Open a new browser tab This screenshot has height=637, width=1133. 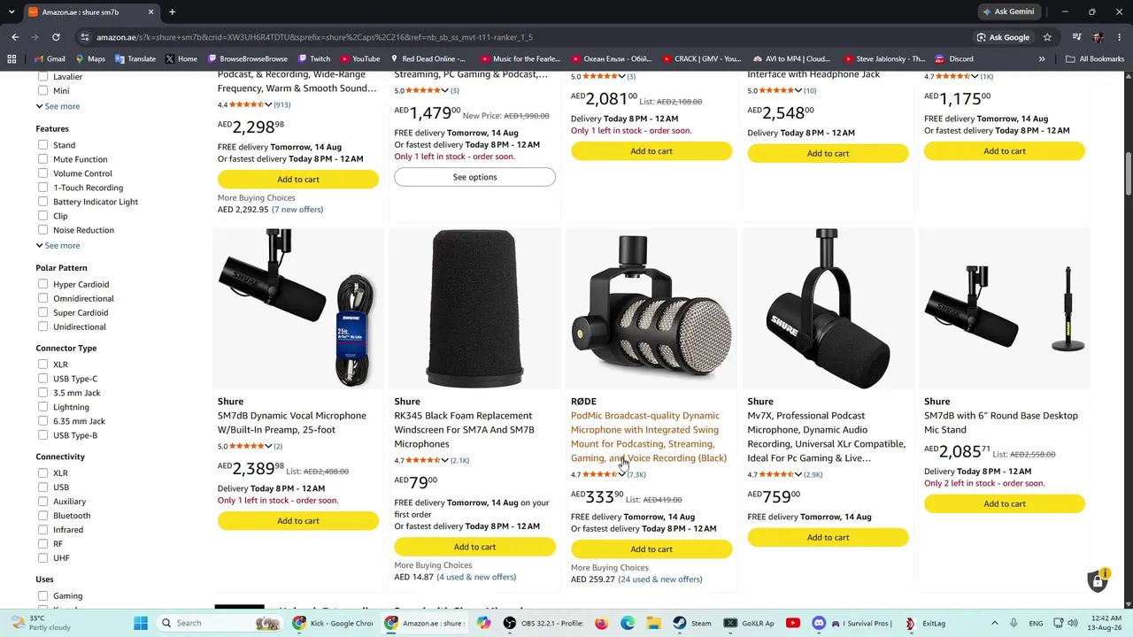pos(172,12)
